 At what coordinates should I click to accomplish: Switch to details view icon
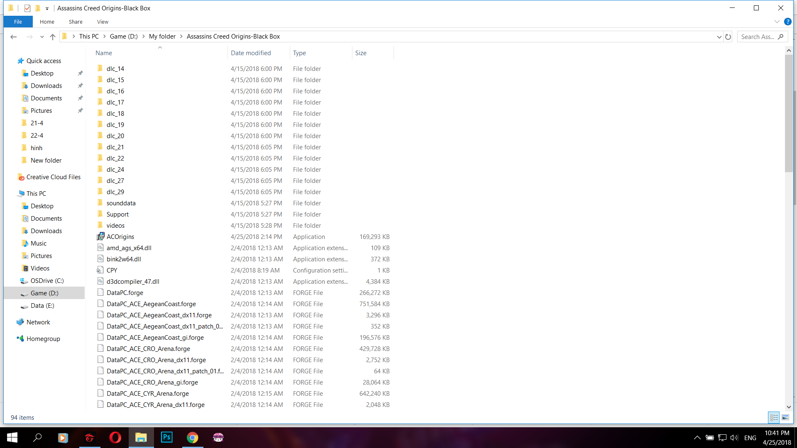point(774,417)
